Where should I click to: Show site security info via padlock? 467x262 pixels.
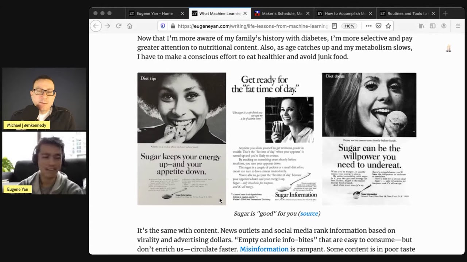[x=173, y=26]
